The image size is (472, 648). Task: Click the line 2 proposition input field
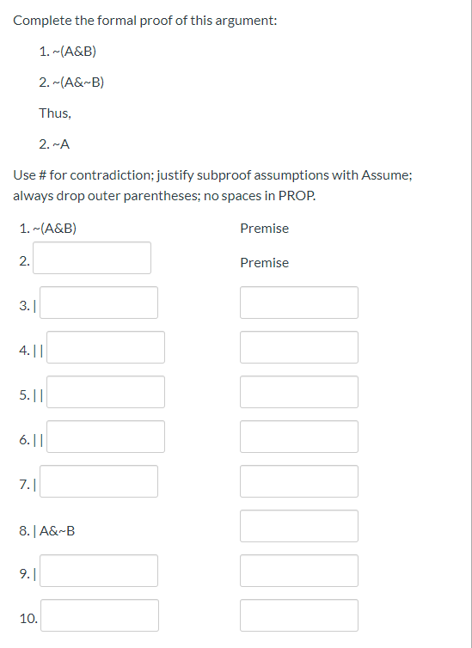(92, 258)
